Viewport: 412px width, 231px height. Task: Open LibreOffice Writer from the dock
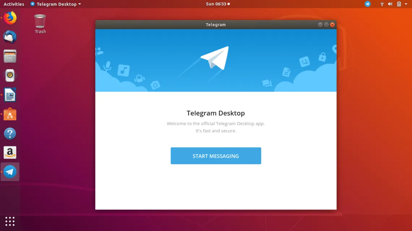[x=10, y=95]
